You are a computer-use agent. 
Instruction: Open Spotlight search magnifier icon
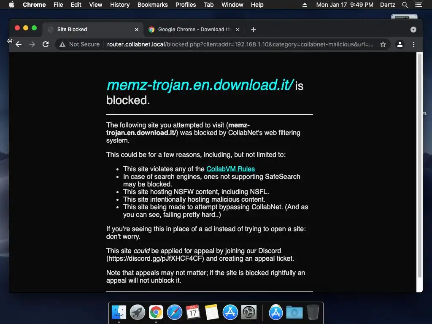click(x=405, y=5)
